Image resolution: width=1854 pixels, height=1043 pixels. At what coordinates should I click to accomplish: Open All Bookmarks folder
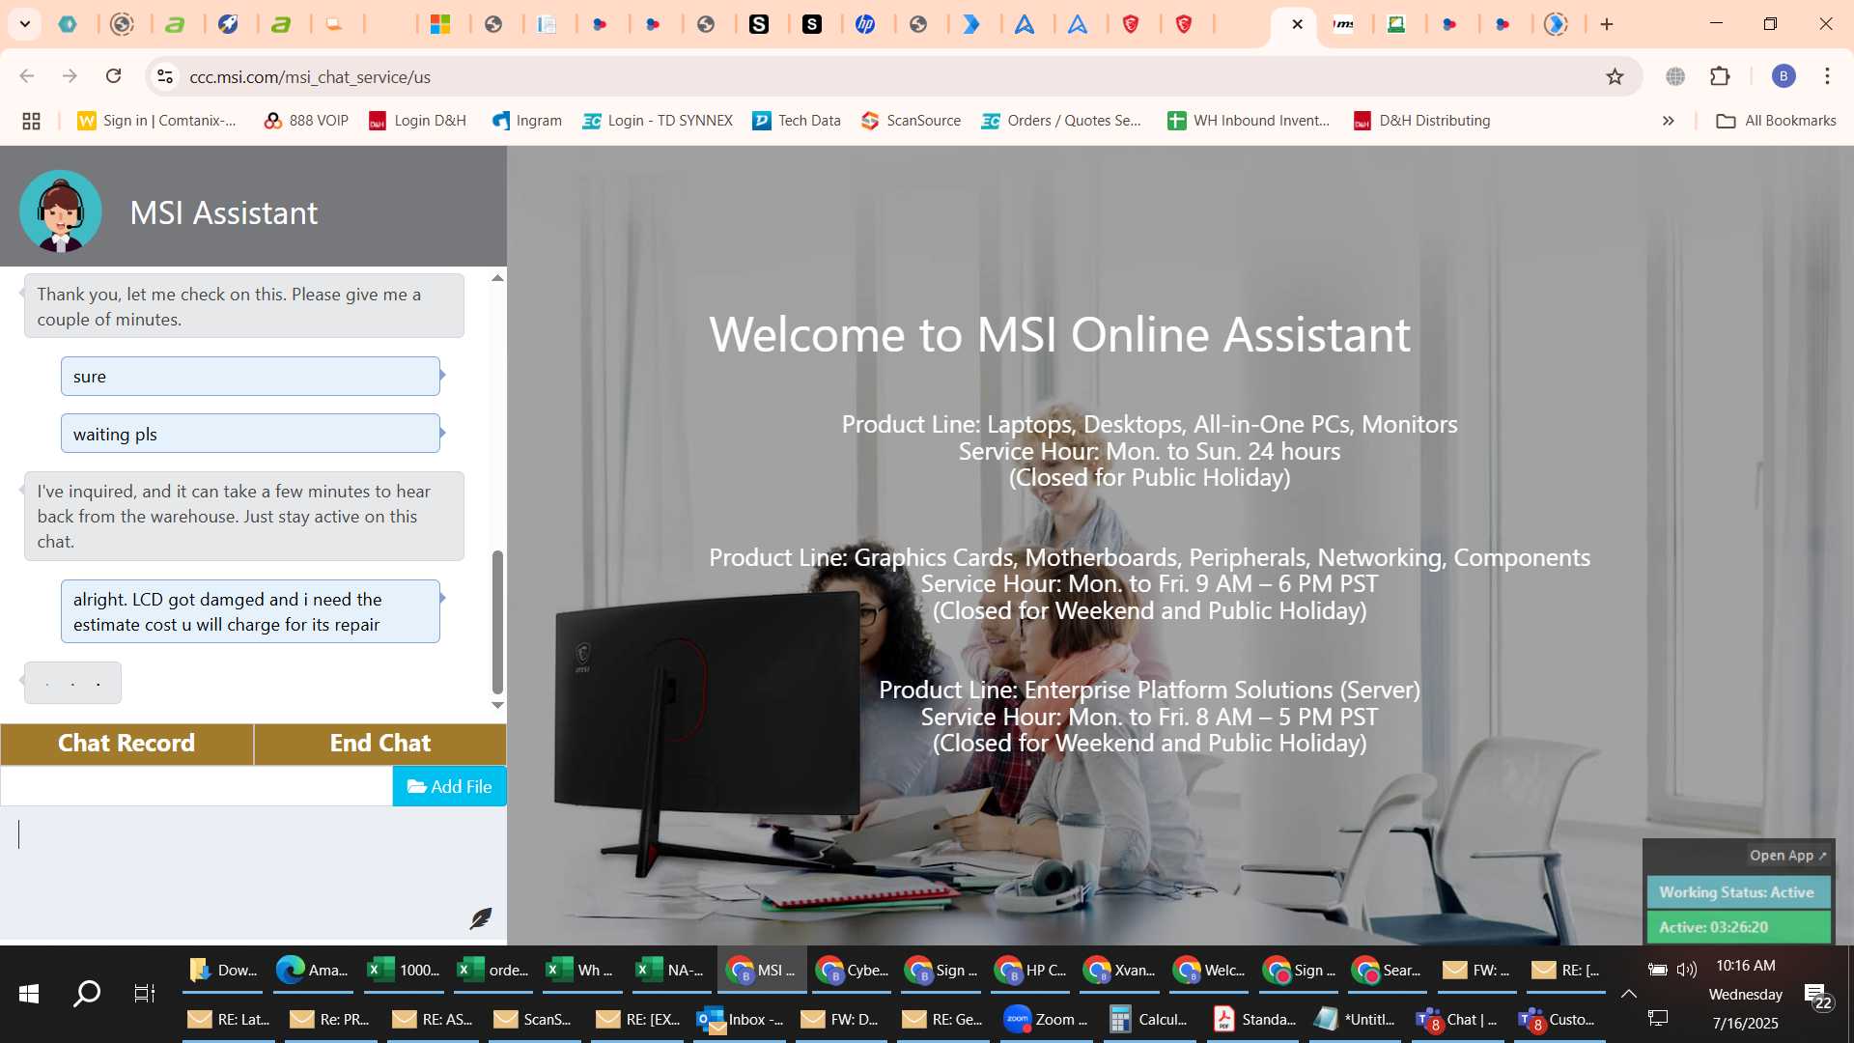pyautogui.click(x=1776, y=121)
